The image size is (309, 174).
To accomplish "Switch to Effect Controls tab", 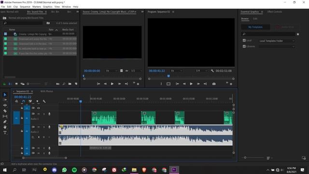I will [x=275, y=12].
